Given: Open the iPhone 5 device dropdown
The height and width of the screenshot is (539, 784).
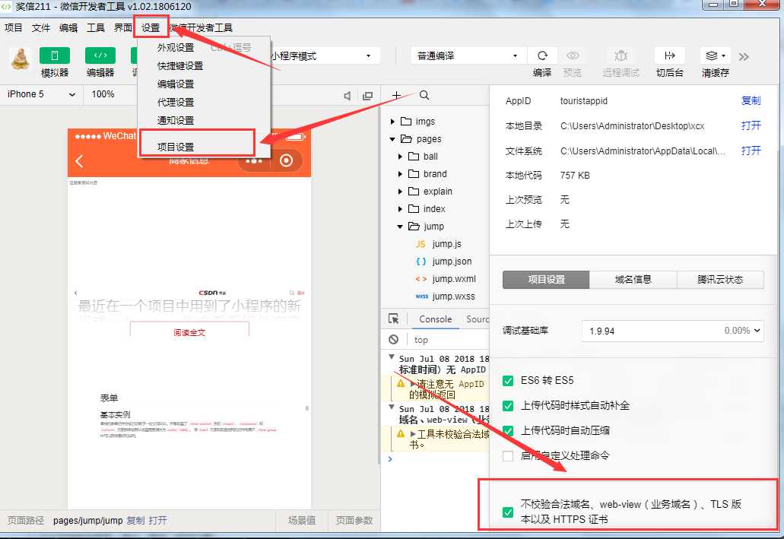Looking at the screenshot, I should coord(41,94).
